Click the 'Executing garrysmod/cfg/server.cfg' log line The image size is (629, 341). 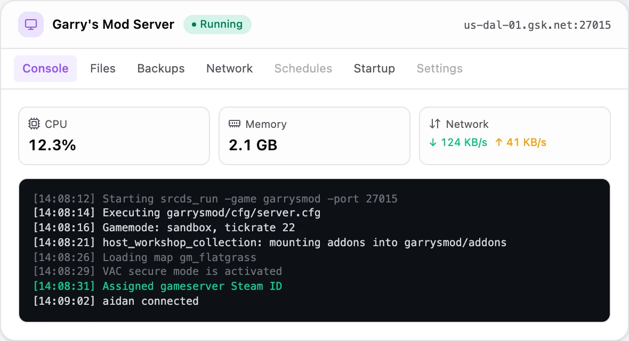click(x=177, y=213)
